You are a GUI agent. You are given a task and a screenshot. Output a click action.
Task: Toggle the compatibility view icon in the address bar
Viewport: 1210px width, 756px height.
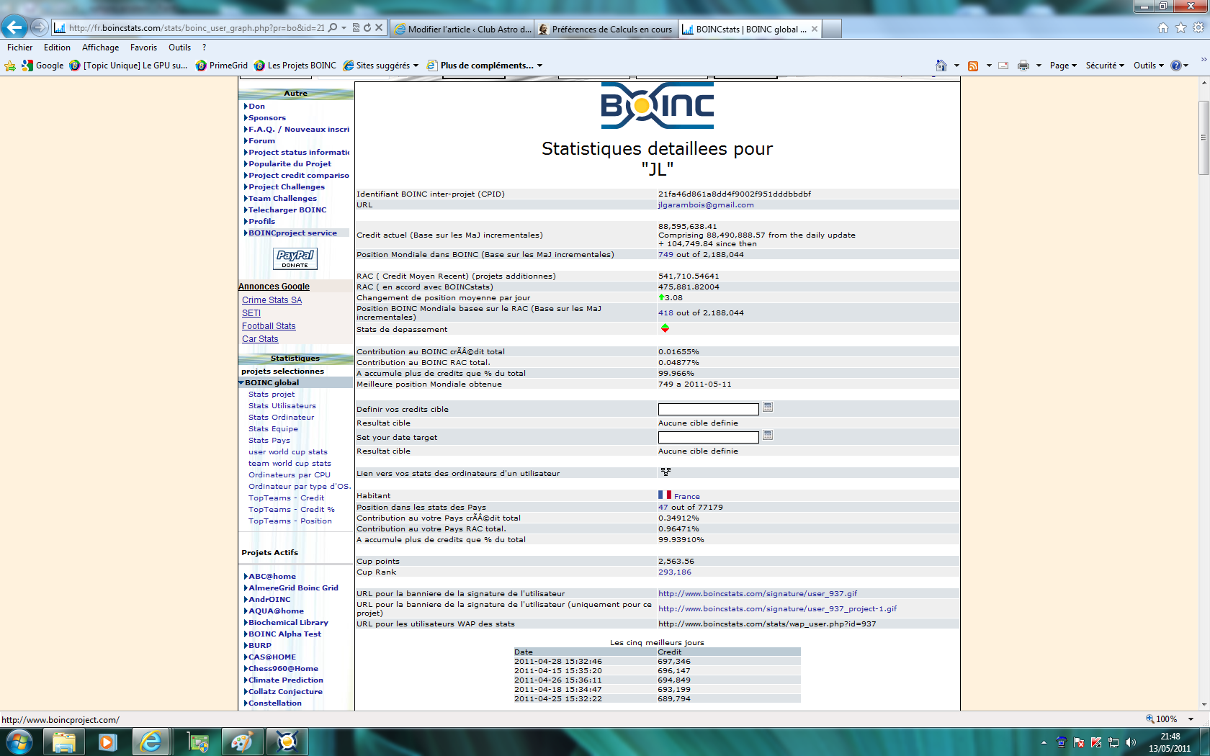pyautogui.click(x=356, y=28)
